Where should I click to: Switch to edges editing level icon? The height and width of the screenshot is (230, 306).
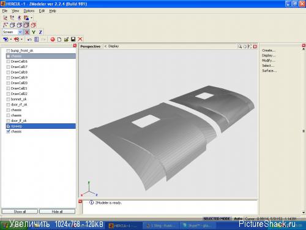(12, 25)
